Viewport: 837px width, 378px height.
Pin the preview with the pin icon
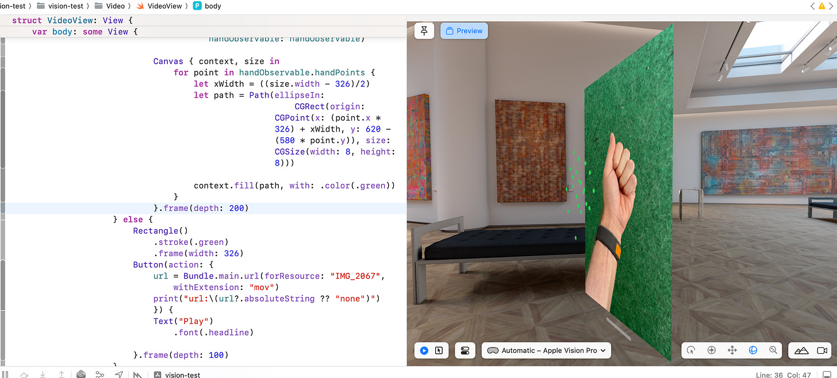click(x=424, y=30)
